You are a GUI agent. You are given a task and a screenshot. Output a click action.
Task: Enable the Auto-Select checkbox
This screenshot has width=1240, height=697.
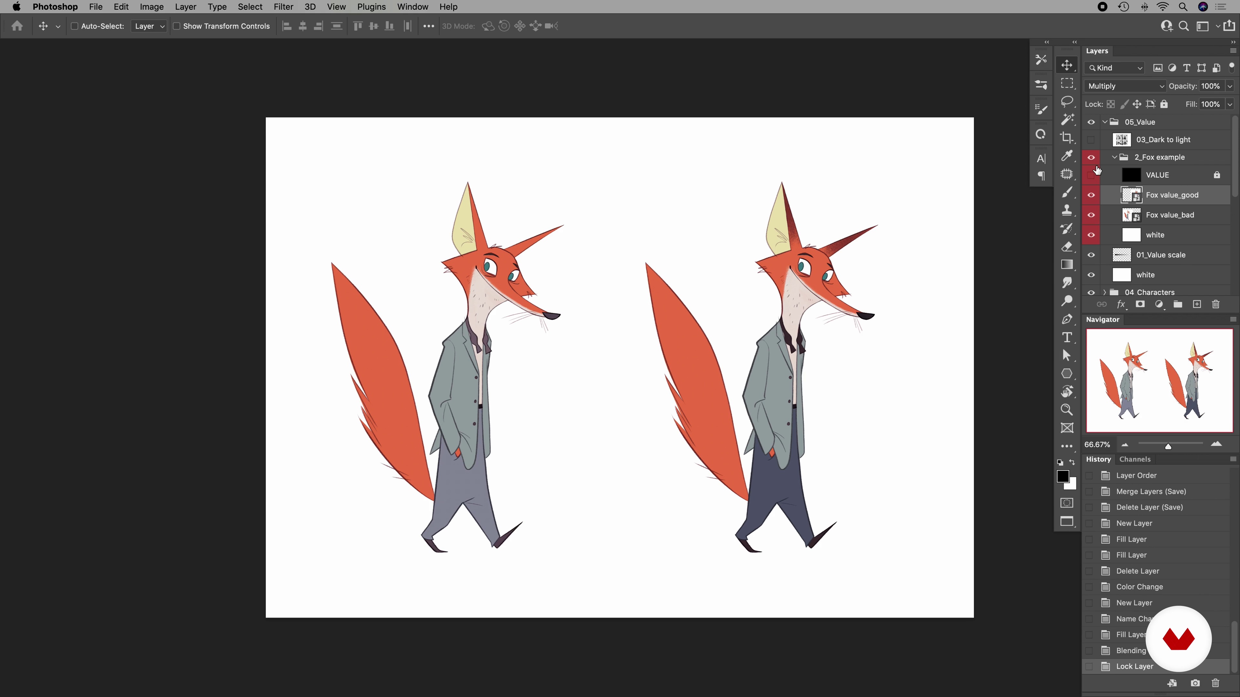pyautogui.click(x=75, y=26)
